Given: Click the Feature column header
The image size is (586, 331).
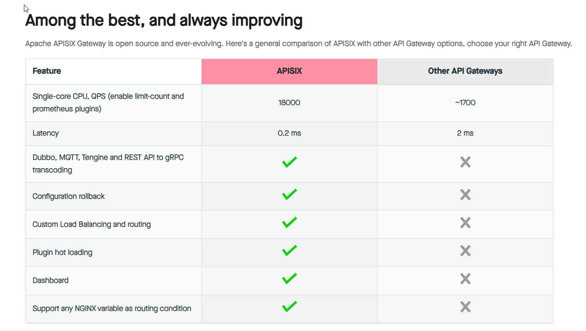Looking at the screenshot, I should click(x=47, y=71).
